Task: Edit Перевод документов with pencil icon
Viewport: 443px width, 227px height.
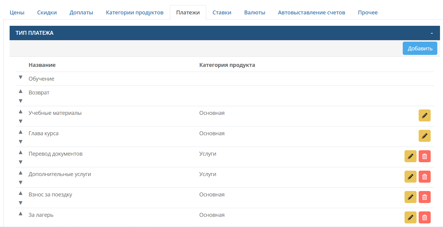Action: tap(410, 156)
